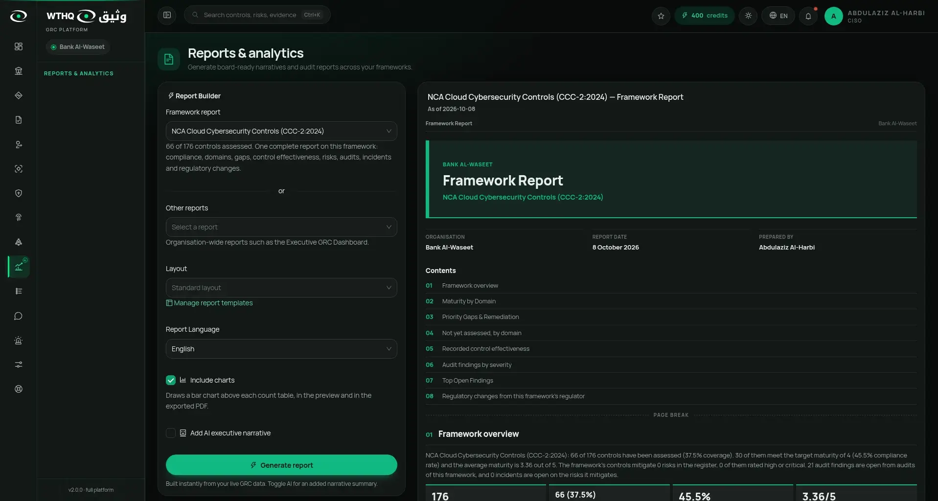Open the diamond pulse icon in sidebar
This screenshot has width=938, height=501.
19,95
